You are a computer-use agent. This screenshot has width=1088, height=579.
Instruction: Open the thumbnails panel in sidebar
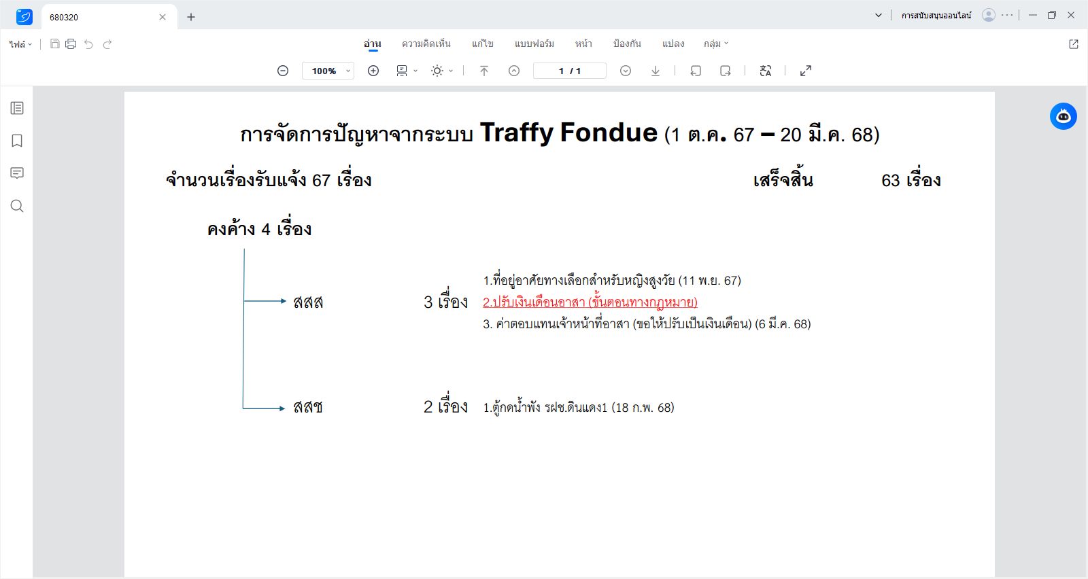pos(17,108)
